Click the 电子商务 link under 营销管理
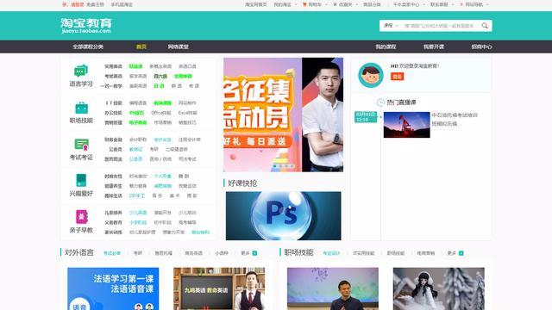This screenshot has width=552, height=310. pos(138,122)
